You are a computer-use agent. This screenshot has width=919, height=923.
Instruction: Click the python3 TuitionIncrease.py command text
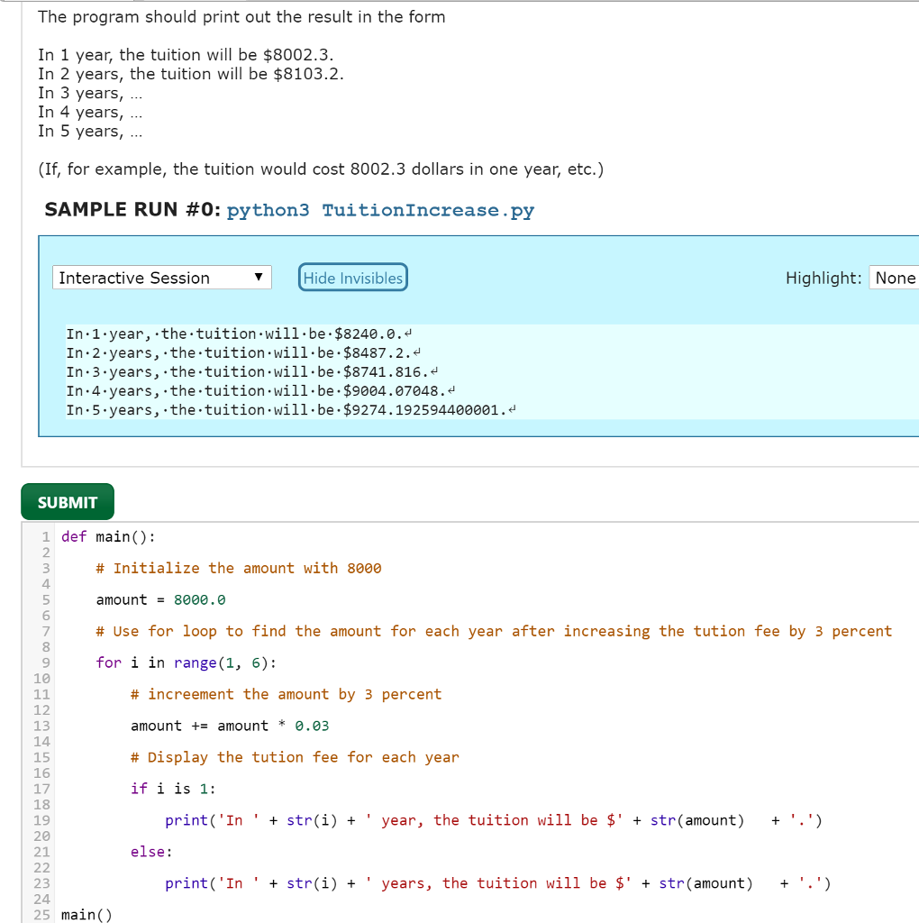tap(380, 210)
